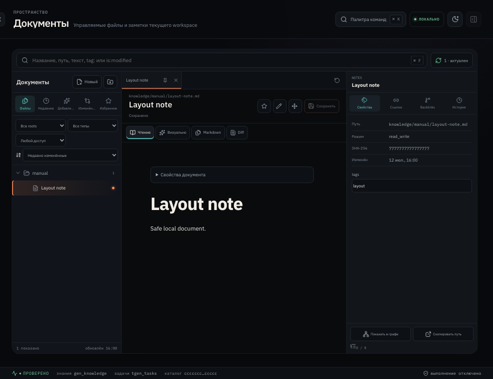Switch to Diff view mode
The height and width of the screenshot is (379, 493).
(x=237, y=132)
